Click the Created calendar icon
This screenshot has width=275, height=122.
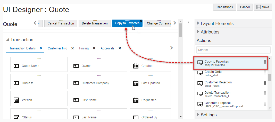click(136, 66)
